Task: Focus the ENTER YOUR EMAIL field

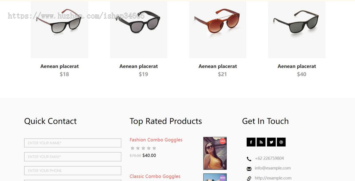Action: point(73,157)
